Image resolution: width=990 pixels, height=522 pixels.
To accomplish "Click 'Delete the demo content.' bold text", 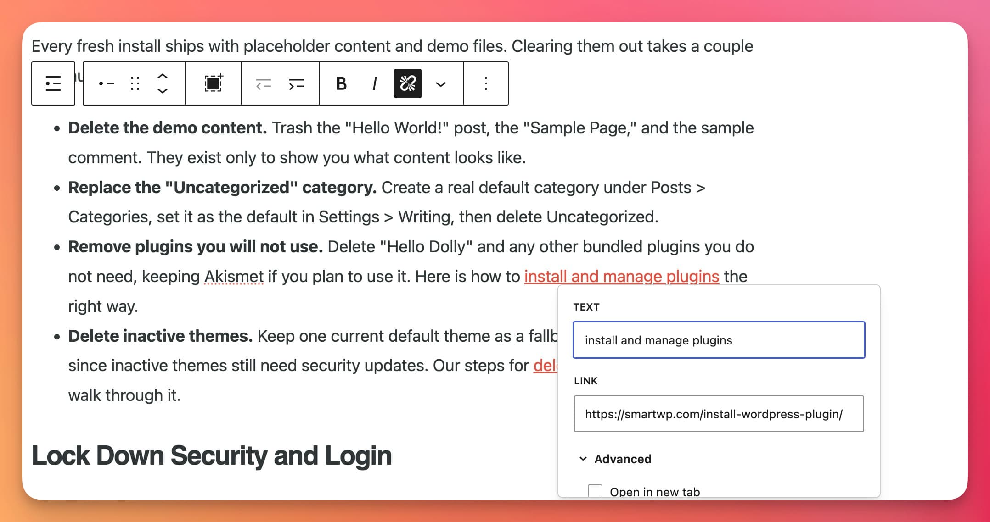I will 168,128.
